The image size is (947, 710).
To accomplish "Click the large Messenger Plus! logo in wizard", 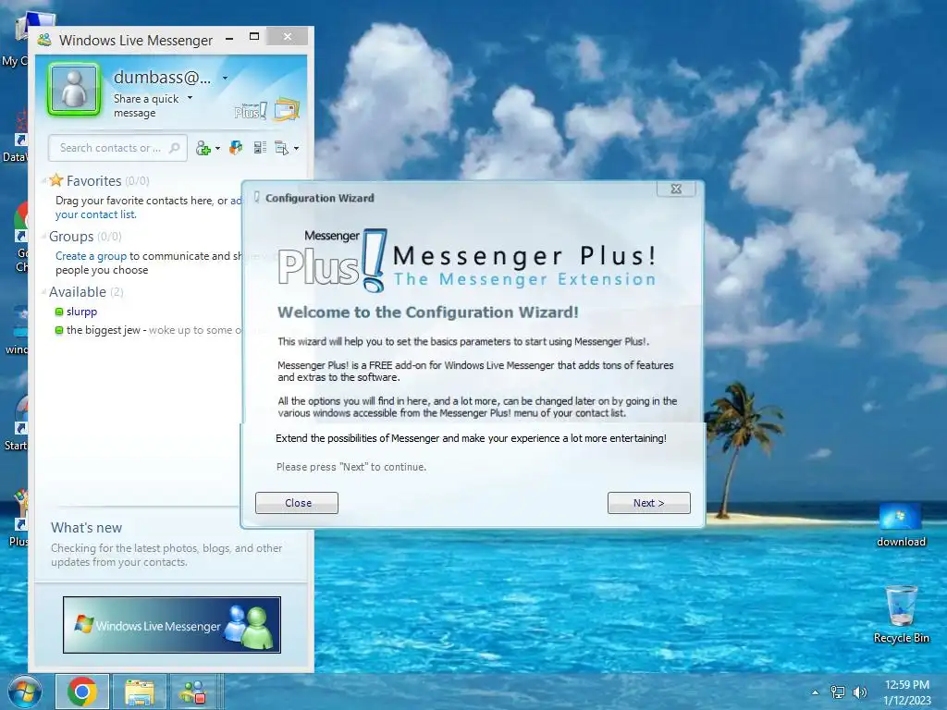I will pyautogui.click(x=333, y=260).
